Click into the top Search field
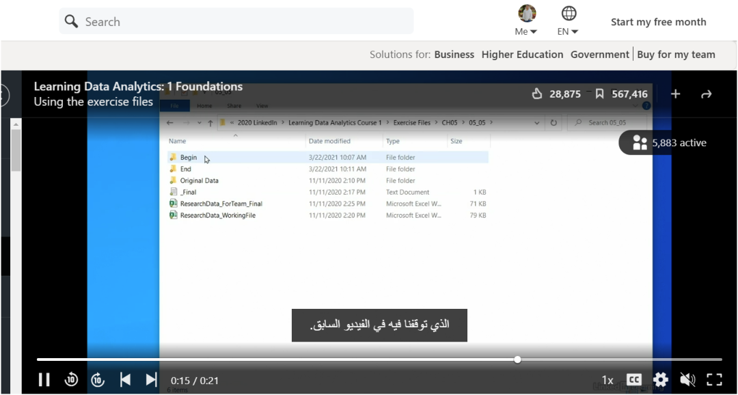 (236, 21)
